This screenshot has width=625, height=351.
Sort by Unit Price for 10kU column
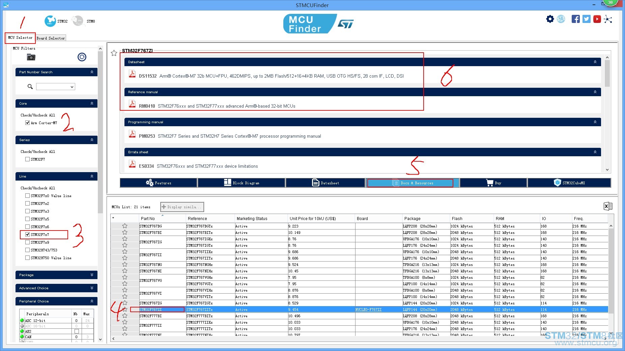pyautogui.click(x=313, y=218)
